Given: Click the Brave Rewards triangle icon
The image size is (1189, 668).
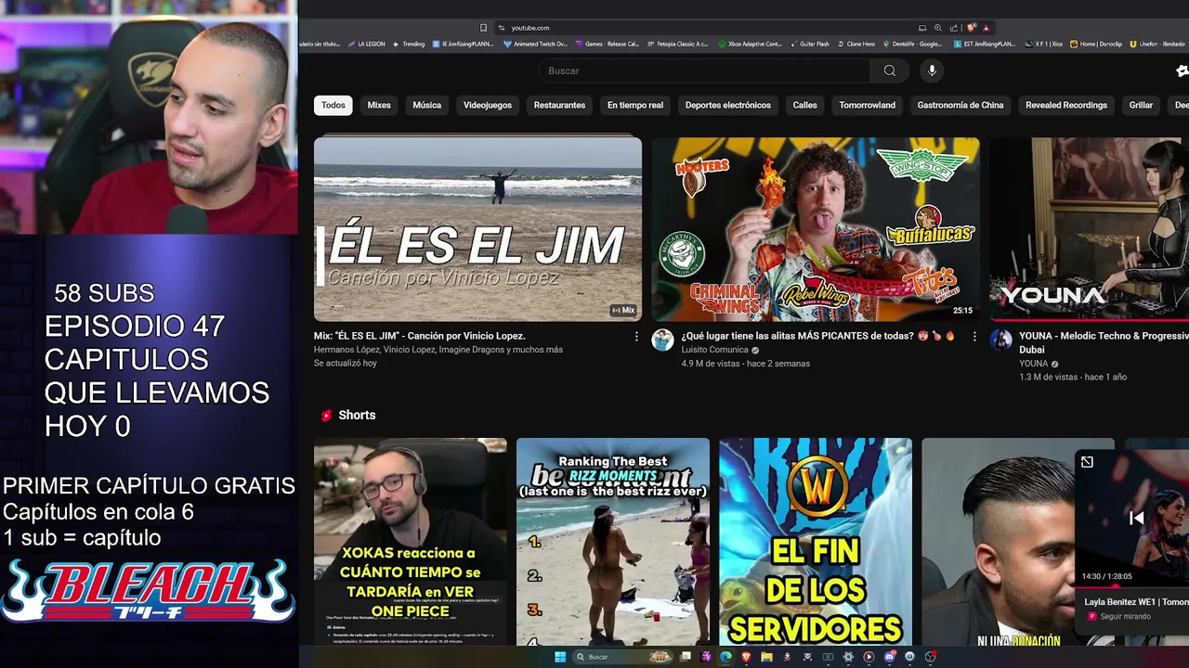Looking at the screenshot, I should (x=986, y=28).
